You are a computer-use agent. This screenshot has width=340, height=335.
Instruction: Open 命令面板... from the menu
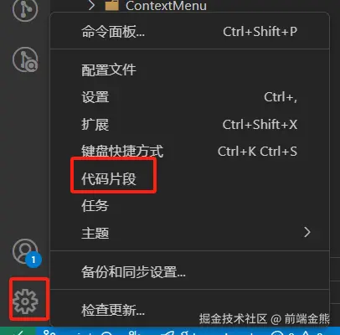coord(190,32)
